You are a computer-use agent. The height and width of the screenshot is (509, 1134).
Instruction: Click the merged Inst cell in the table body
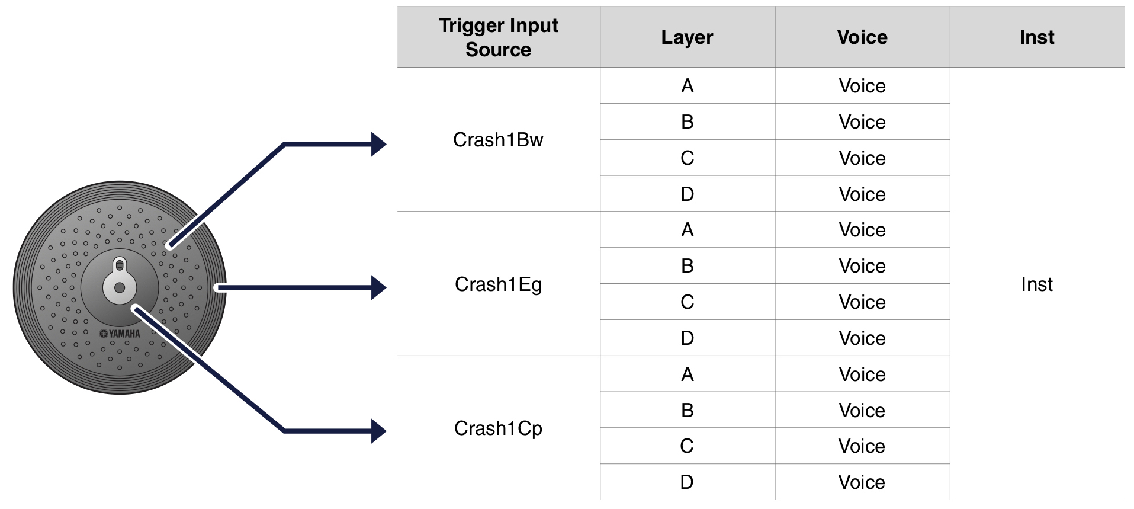pos(1036,284)
